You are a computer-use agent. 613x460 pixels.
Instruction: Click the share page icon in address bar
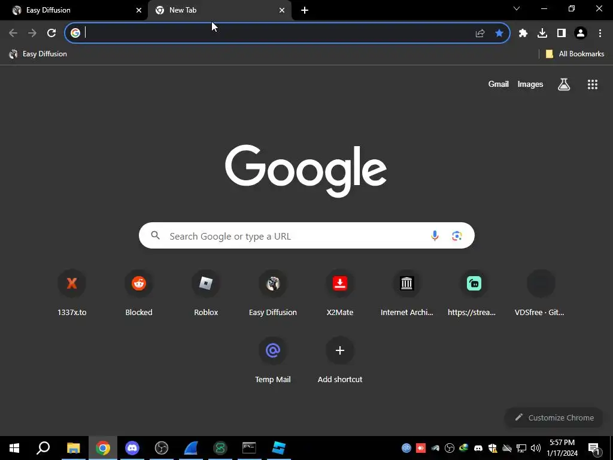click(x=480, y=33)
